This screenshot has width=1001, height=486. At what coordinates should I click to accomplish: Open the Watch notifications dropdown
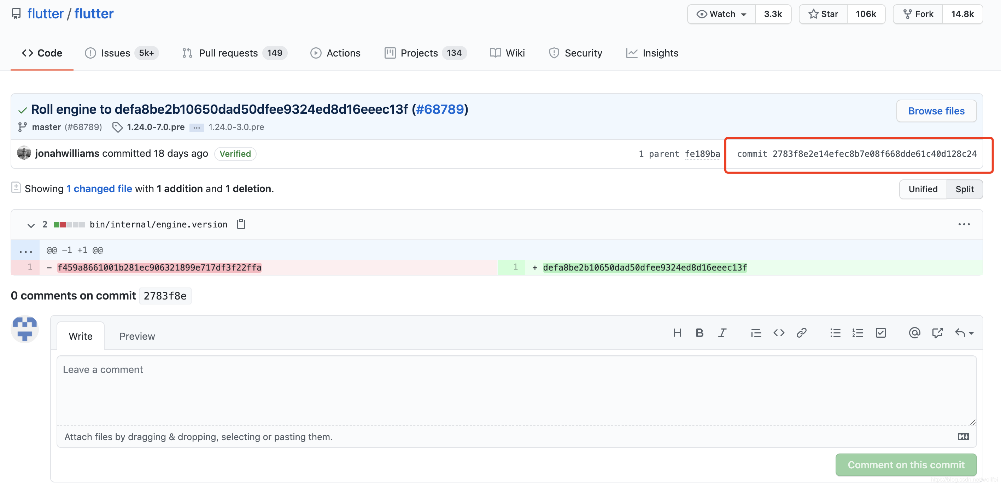[721, 14]
